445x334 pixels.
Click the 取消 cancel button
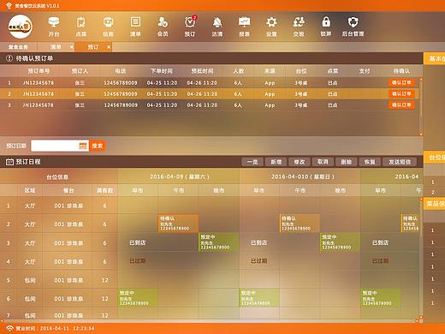(323, 162)
